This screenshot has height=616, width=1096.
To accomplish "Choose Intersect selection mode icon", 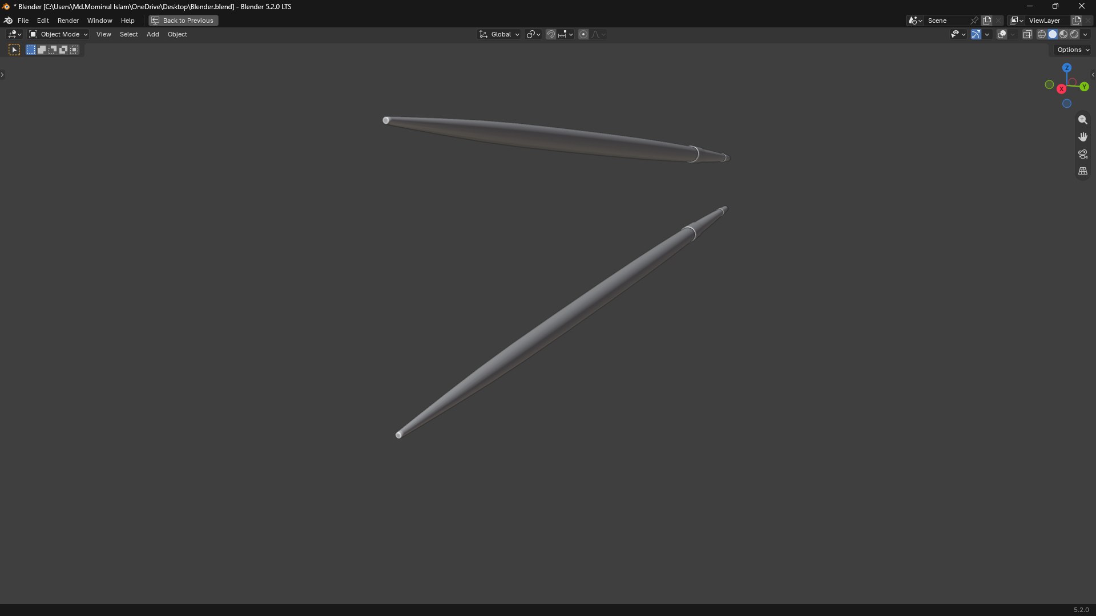I will tap(74, 50).
